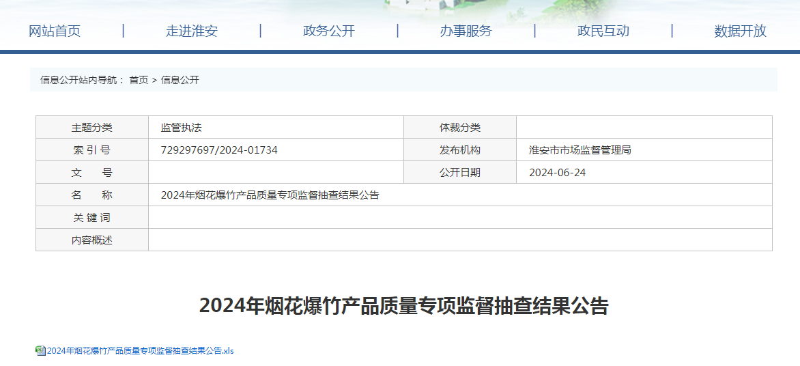Select the publisher 淮安市市场监督管理局
800x366 pixels.
tap(580, 150)
